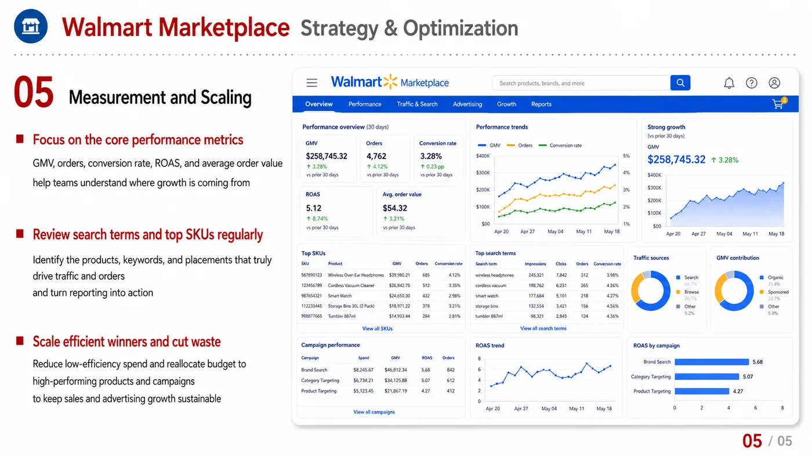Click the Walmart Marketplace wordmark
This screenshot has width=812, height=457.
click(390, 82)
